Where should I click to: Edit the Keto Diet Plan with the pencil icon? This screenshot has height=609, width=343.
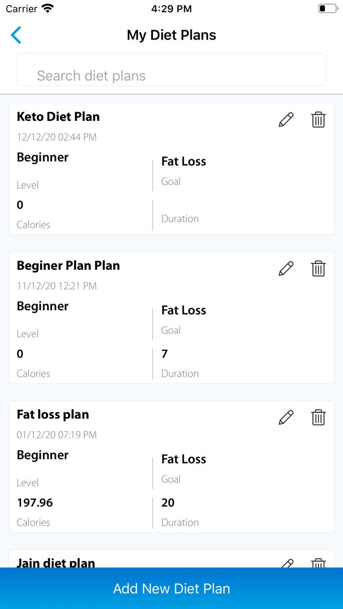point(286,119)
